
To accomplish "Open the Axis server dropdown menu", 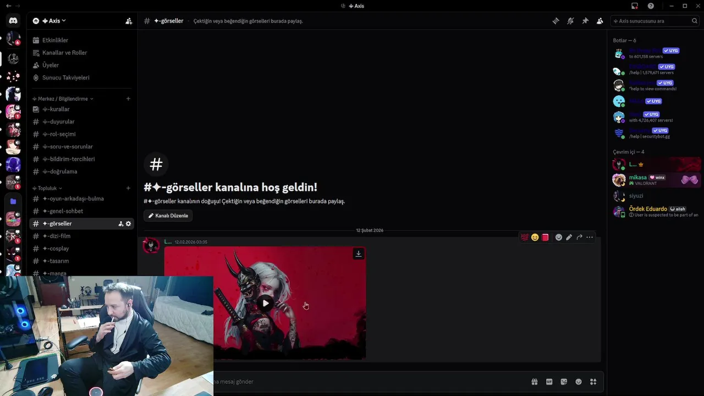I will tap(54, 21).
